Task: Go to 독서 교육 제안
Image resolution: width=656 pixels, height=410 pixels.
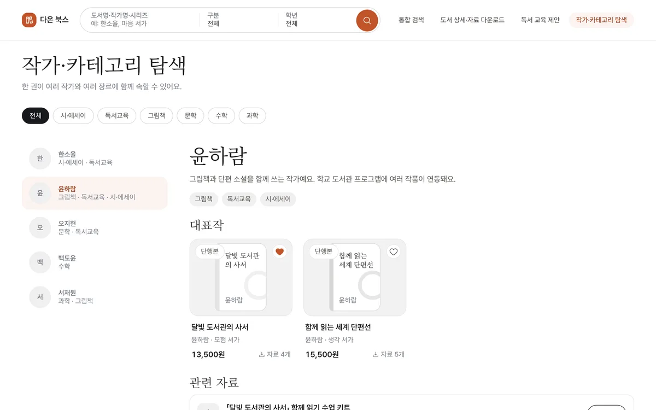Action: [x=540, y=20]
